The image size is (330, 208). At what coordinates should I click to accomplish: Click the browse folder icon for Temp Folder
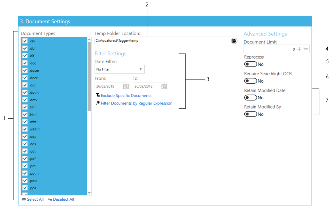tap(234, 41)
